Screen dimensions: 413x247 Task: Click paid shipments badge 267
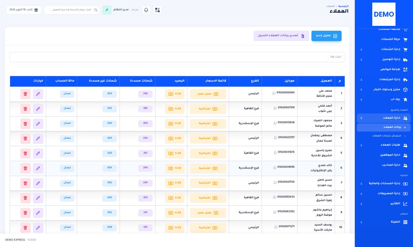(x=146, y=153)
